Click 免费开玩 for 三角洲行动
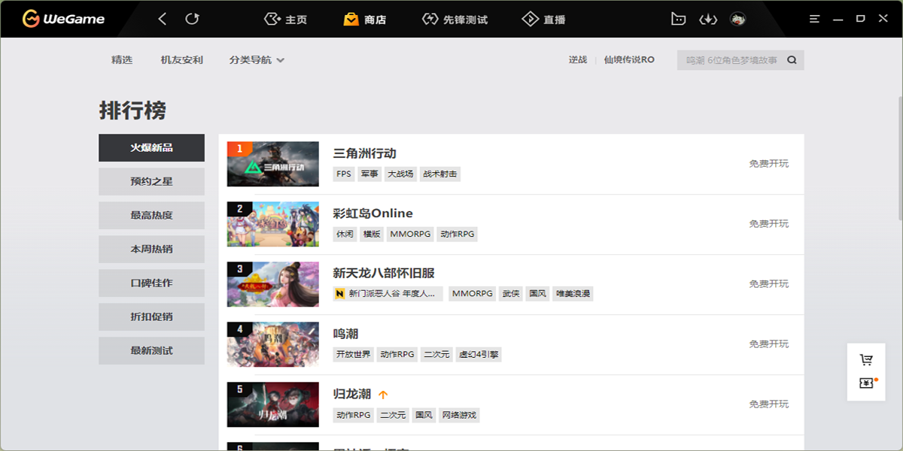Image resolution: width=903 pixels, height=451 pixels. (768, 164)
